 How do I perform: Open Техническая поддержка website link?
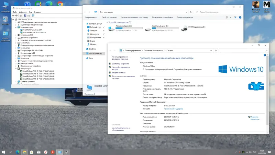point(174,109)
